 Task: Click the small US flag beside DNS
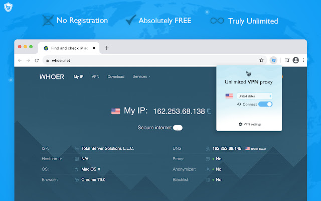(x=247, y=149)
